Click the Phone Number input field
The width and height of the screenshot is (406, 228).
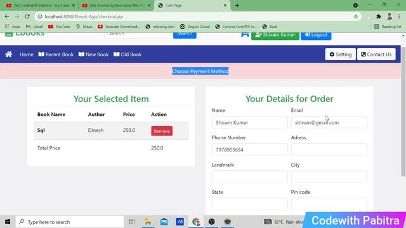(249, 149)
